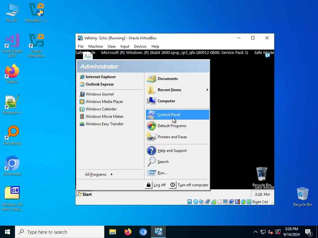Viewport: 318px width, 238px height.
Task: Click the guest clock showing 3:26 PM
Action: pyautogui.click(x=262, y=195)
